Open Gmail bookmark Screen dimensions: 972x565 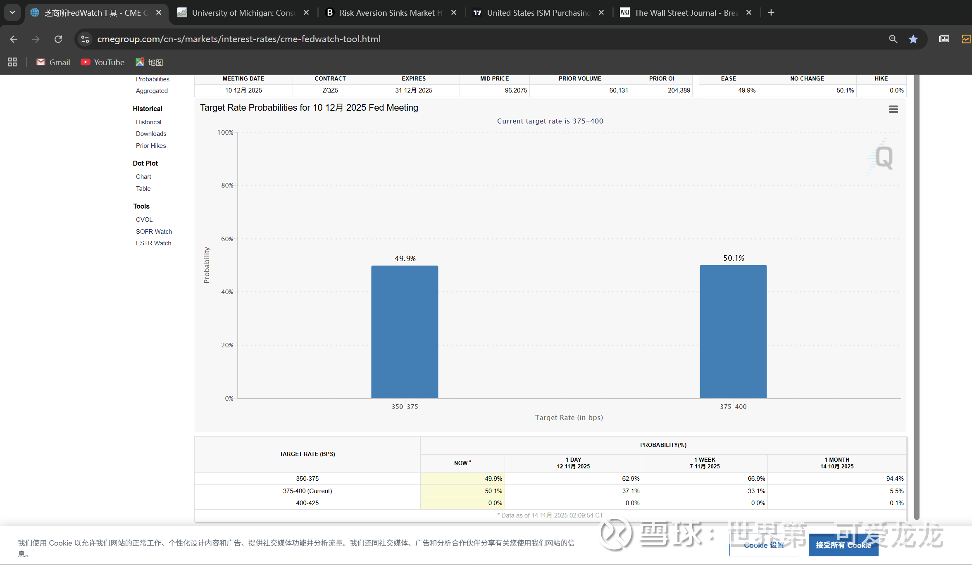click(x=53, y=62)
